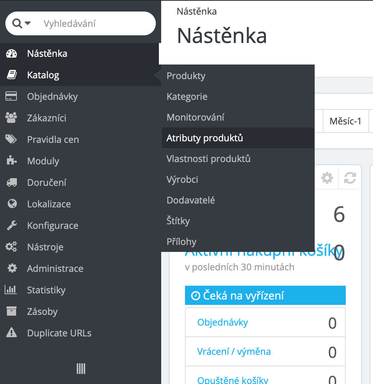Switch to the Měsíc-1 date tab
Image resolution: width=373 pixels, height=384 pixels.
point(345,121)
